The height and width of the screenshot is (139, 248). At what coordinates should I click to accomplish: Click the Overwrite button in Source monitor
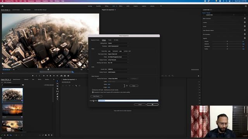(x=65, y=76)
